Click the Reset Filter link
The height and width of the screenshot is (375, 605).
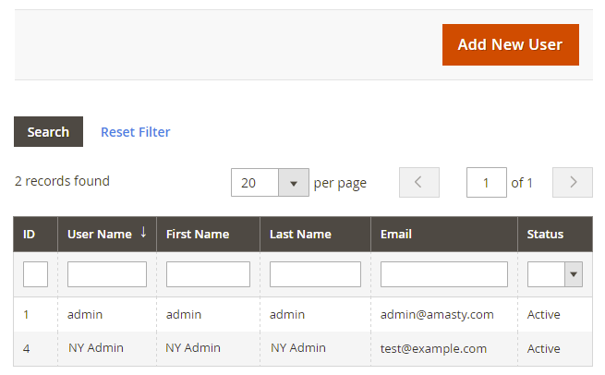(135, 132)
